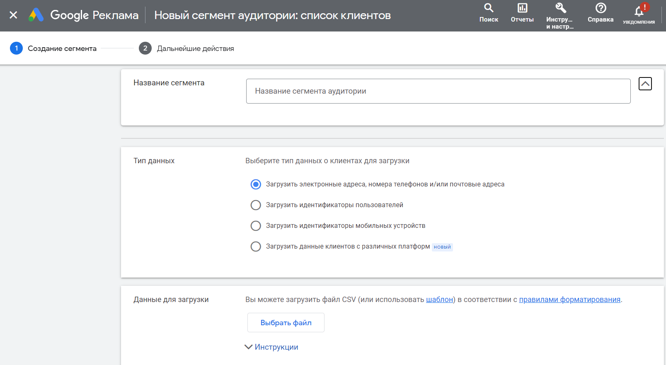Open the Help question mark icon

click(x=601, y=8)
